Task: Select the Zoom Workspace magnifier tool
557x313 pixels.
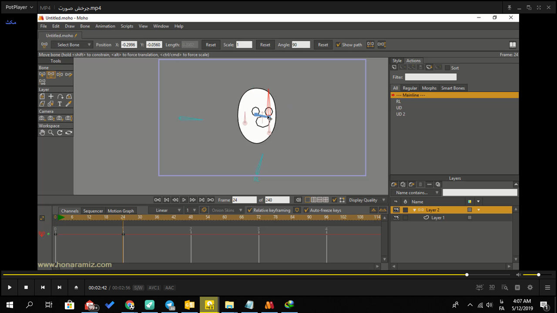Action: [51, 133]
